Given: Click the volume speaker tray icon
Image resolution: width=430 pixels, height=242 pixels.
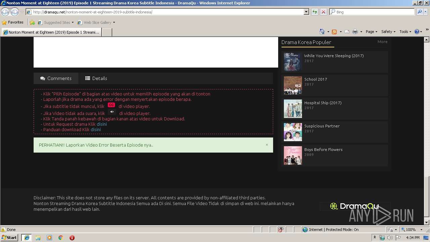Looking at the screenshot, I should (x=390, y=238).
